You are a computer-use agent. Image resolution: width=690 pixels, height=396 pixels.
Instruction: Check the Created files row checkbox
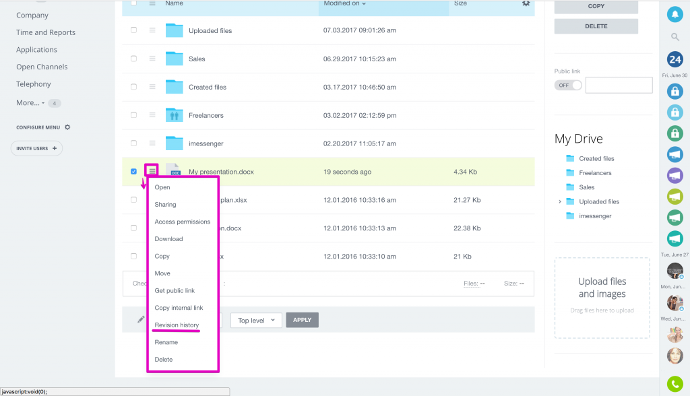pyautogui.click(x=134, y=87)
